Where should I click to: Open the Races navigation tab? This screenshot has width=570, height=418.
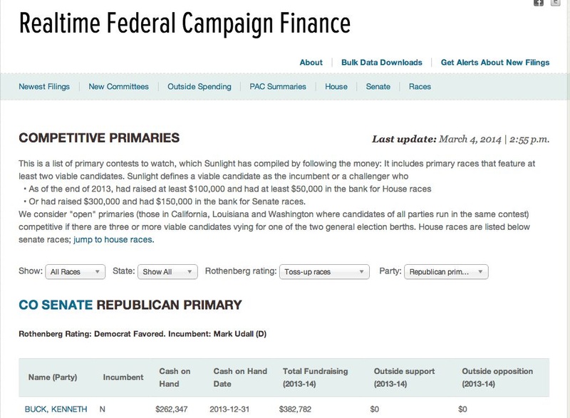point(420,87)
